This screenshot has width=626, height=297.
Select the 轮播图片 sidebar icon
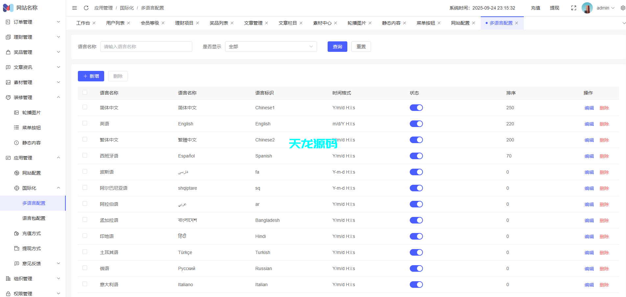point(16,112)
